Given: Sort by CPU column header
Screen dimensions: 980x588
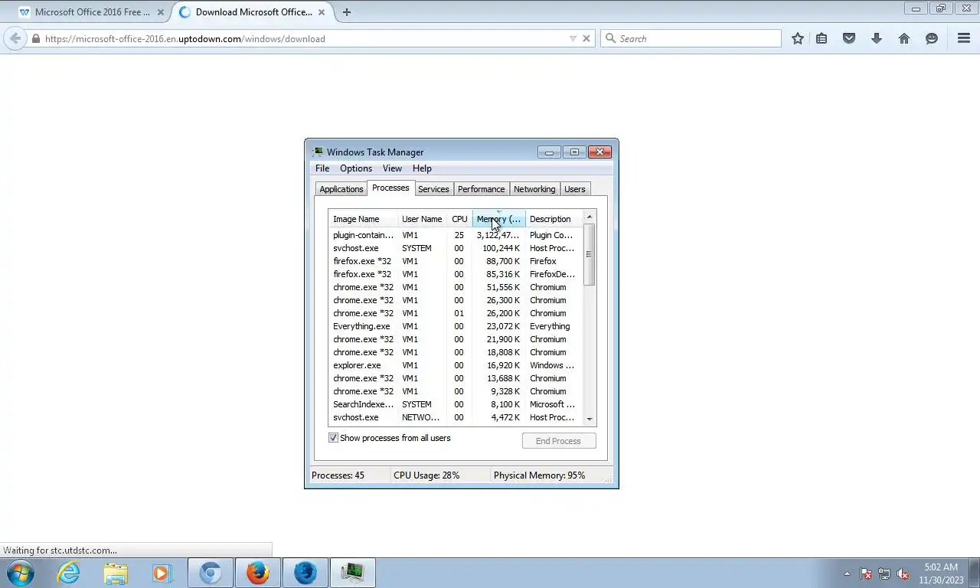Looking at the screenshot, I should coord(459,219).
